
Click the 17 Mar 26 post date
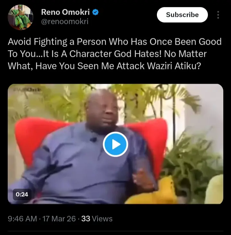tap(59, 219)
